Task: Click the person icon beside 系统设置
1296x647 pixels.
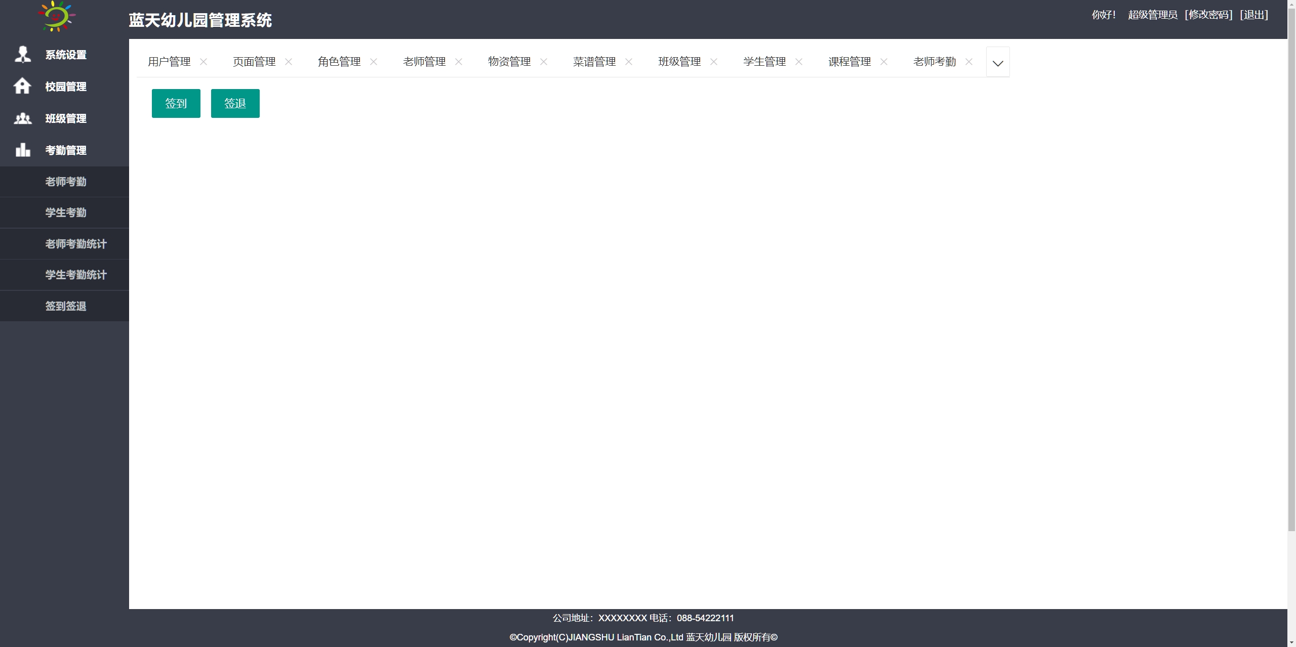Action: point(22,54)
